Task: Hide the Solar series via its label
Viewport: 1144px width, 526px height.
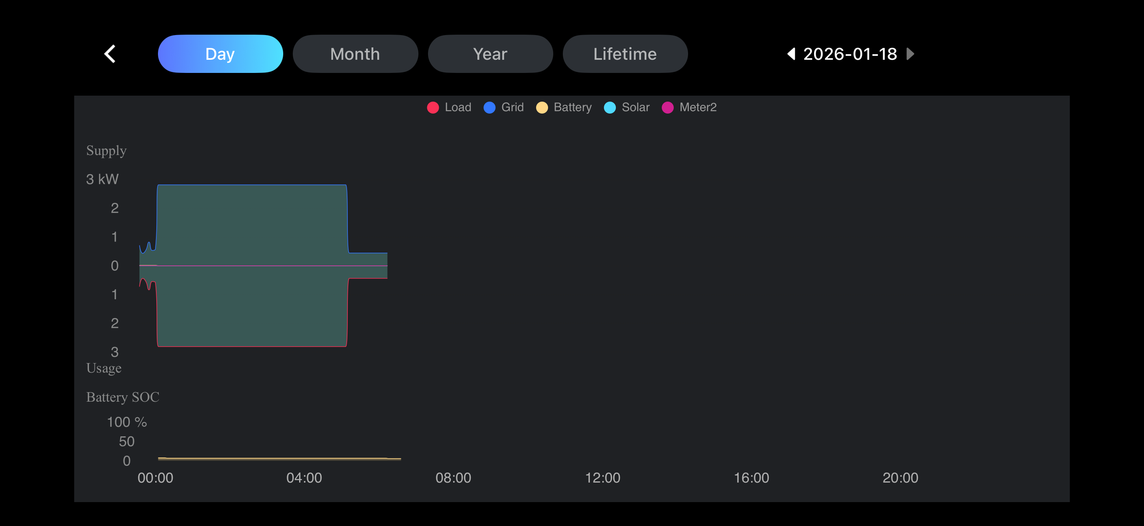Action: click(x=635, y=107)
